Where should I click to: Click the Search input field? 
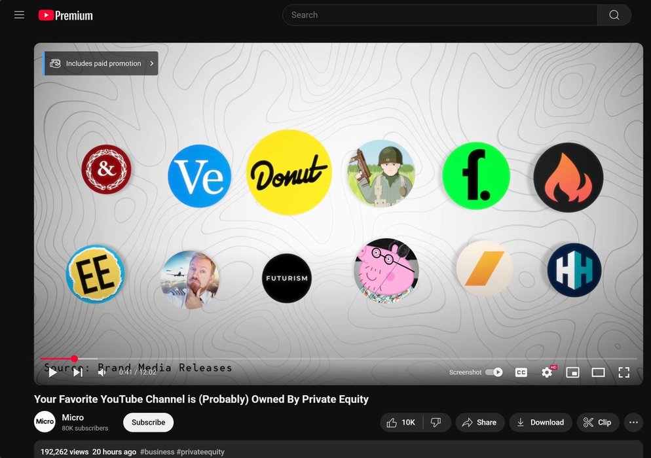pos(439,15)
